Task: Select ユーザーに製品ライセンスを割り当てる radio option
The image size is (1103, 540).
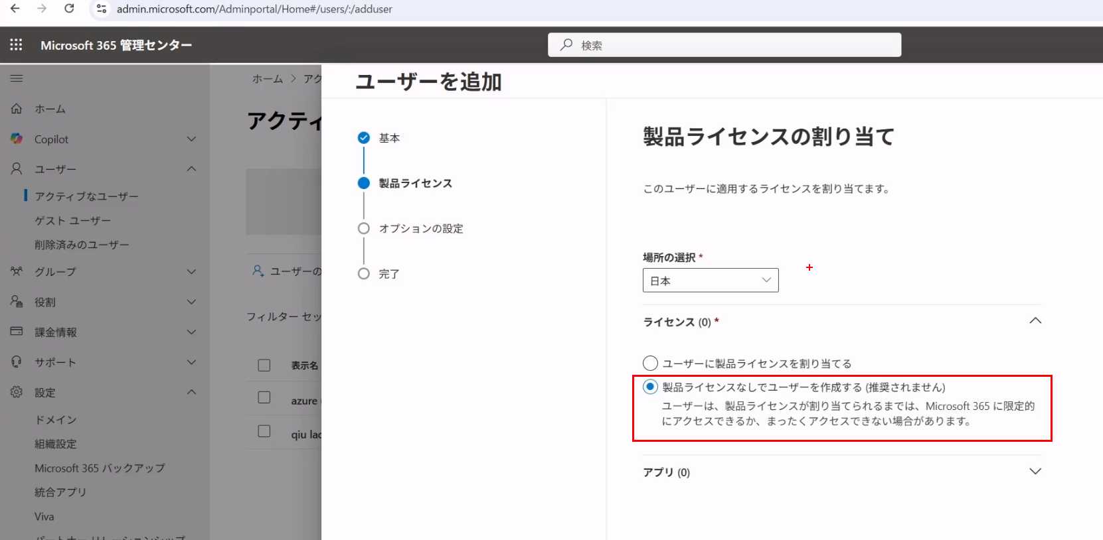Action: (650, 364)
